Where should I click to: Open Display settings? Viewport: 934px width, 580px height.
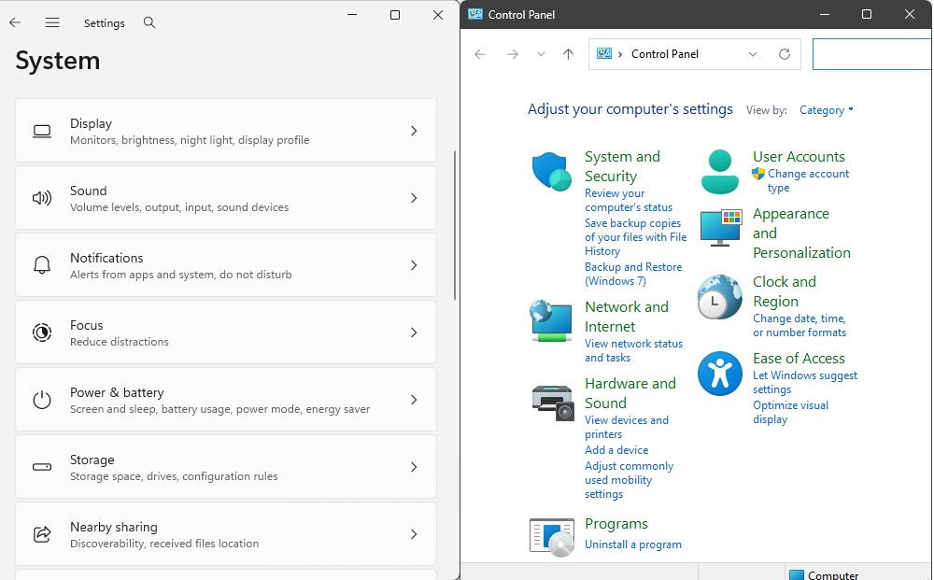click(226, 131)
